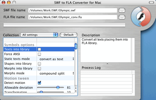Click the settings list scroll down arrow

coord(76,91)
